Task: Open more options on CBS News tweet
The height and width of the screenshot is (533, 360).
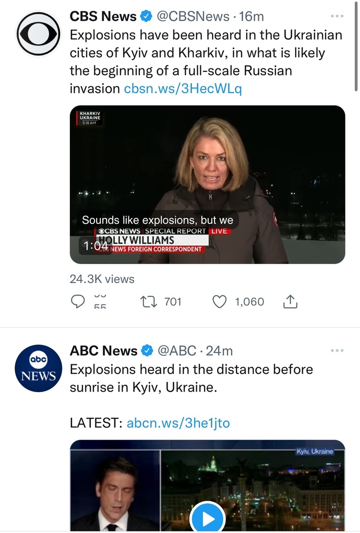Action: (337, 16)
